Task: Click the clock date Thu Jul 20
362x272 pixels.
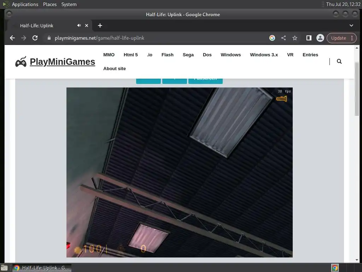Action: pyautogui.click(x=343, y=4)
